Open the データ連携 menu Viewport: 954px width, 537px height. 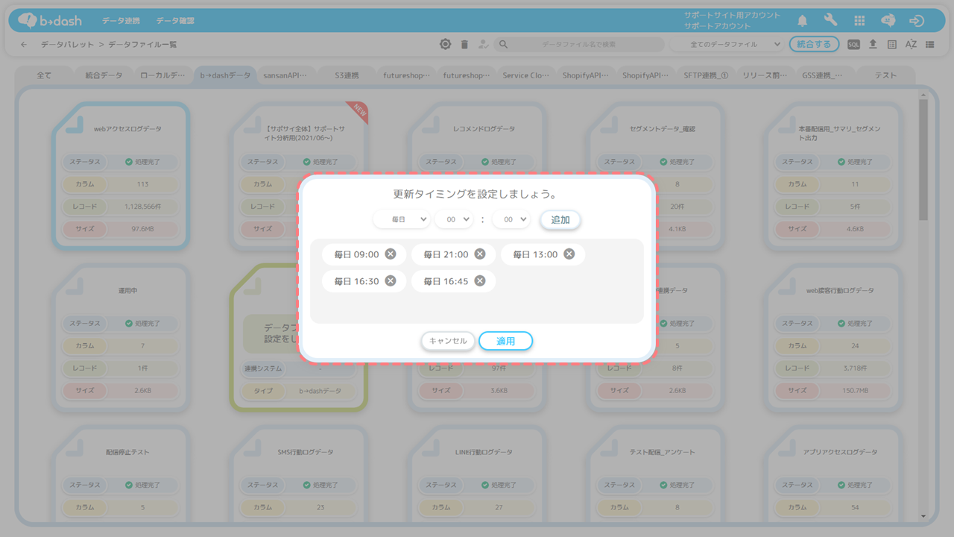click(x=121, y=21)
